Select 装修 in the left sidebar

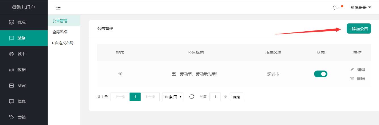tap(24, 38)
